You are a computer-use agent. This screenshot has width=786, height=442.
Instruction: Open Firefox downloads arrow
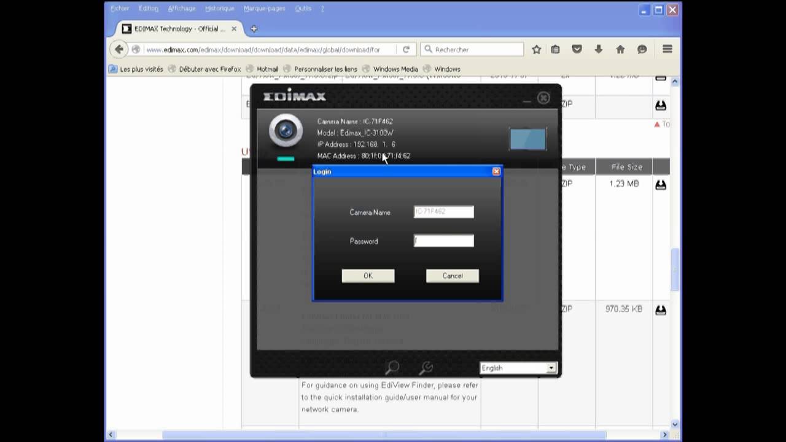click(x=598, y=50)
